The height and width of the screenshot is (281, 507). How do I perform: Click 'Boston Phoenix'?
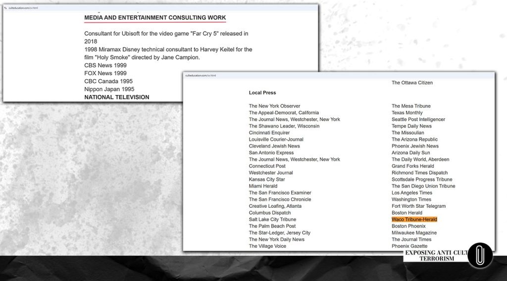tap(408, 226)
